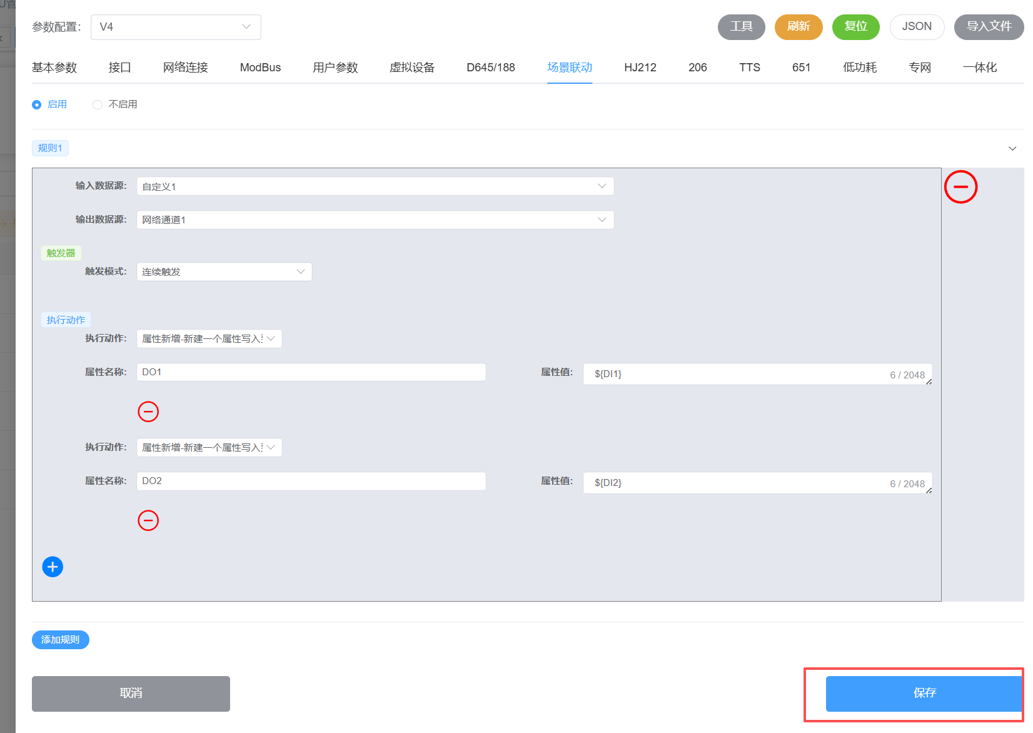This screenshot has height=733, width=1033.
Task: Delete rule 1 with large red minus icon
Action: pyautogui.click(x=960, y=187)
